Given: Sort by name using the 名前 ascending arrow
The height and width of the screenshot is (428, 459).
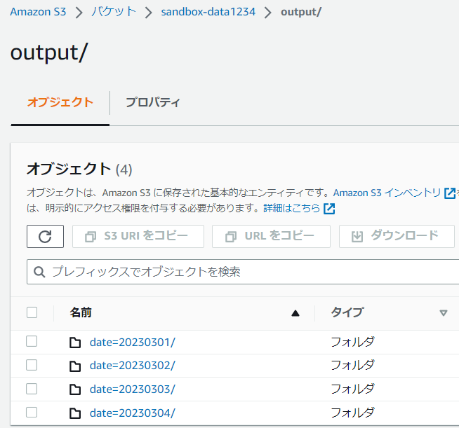Looking at the screenshot, I should click(x=295, y=314).
